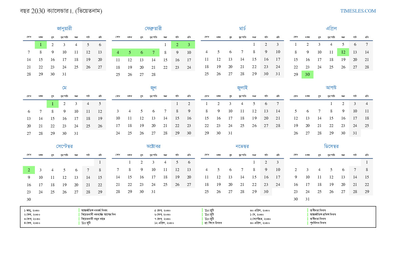This screenshot has height=280, width=396.
Task: Click highlighted February 2 holiday cell
Action: (177, 45)
